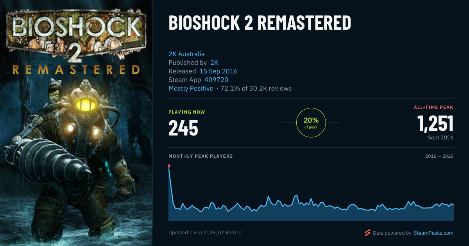Select the 15 Sep 2016 release date
Image resolution: width=469 pixels, height=246 pixels.
(218, 71)
